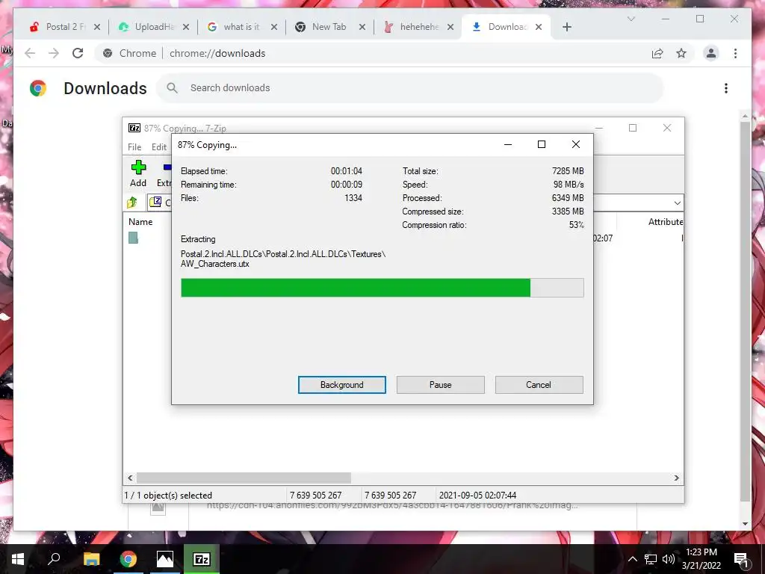
Task: Open Downloads page more actions menu
Action: (726, 88)
